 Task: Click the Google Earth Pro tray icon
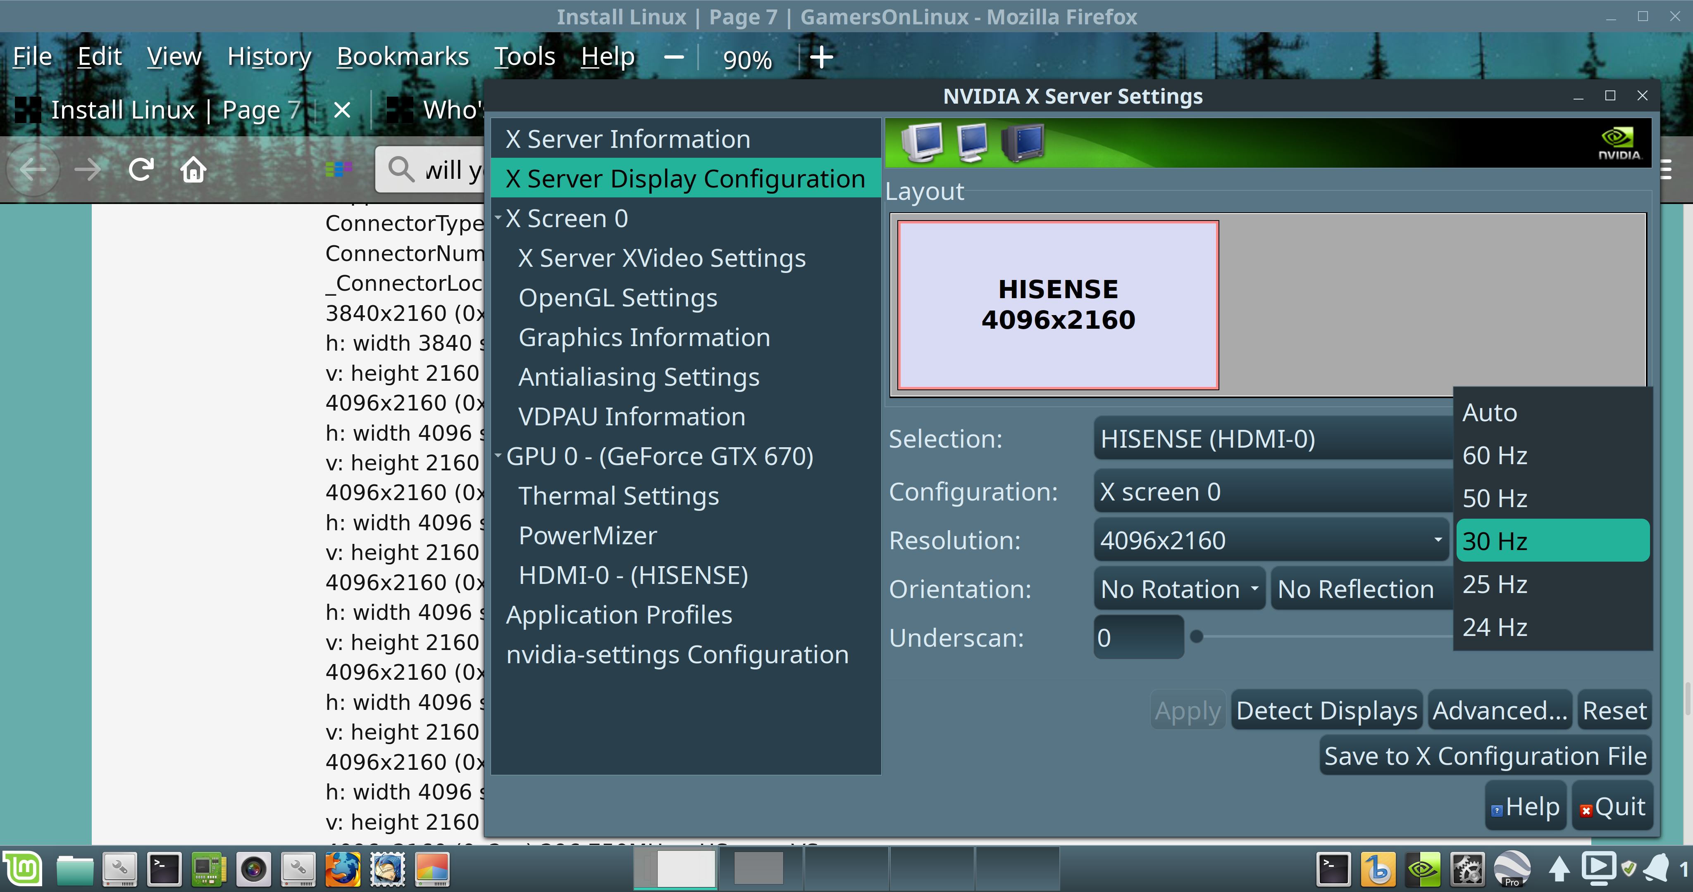1512,870
